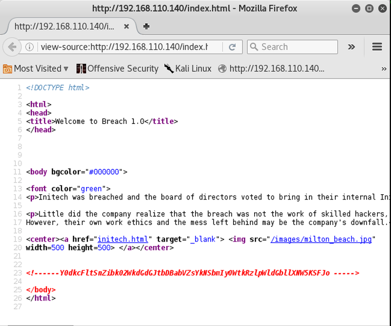Open the Offensive Security bookmark
The width and height of the screenshot is (391, 326).
click(x=117, y=68)
